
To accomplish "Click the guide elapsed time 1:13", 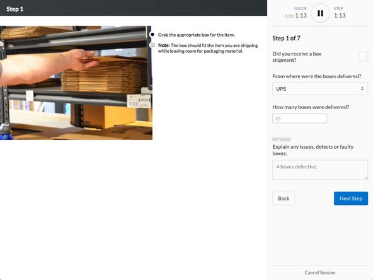I will coord(301,16).
